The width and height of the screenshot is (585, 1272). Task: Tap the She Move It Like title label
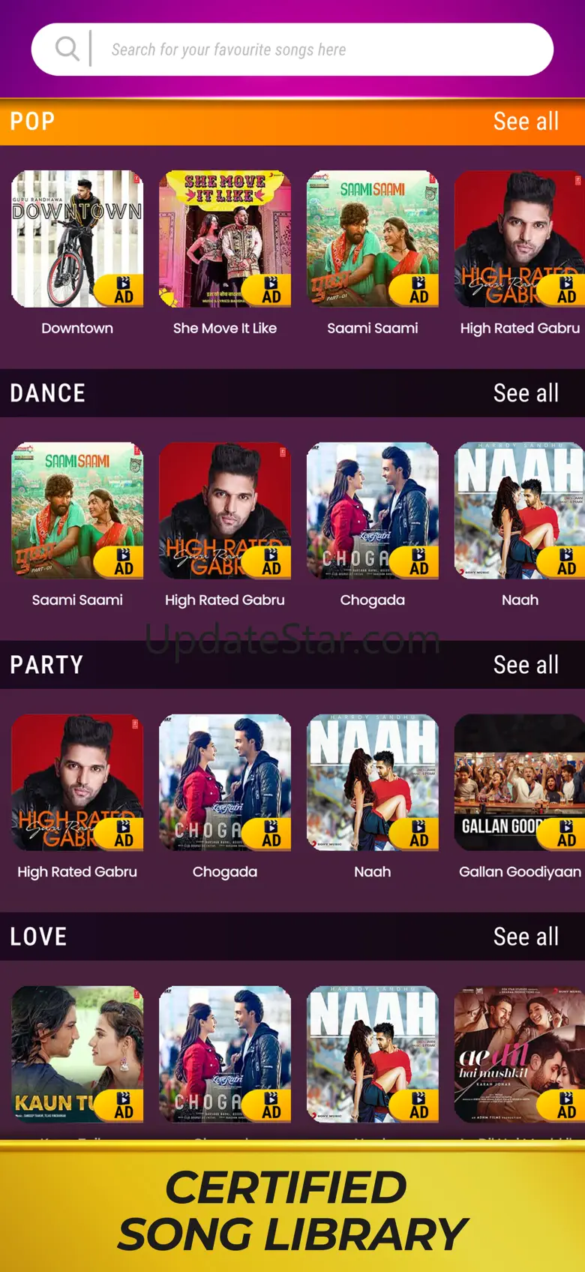click(x=225, y=328)
